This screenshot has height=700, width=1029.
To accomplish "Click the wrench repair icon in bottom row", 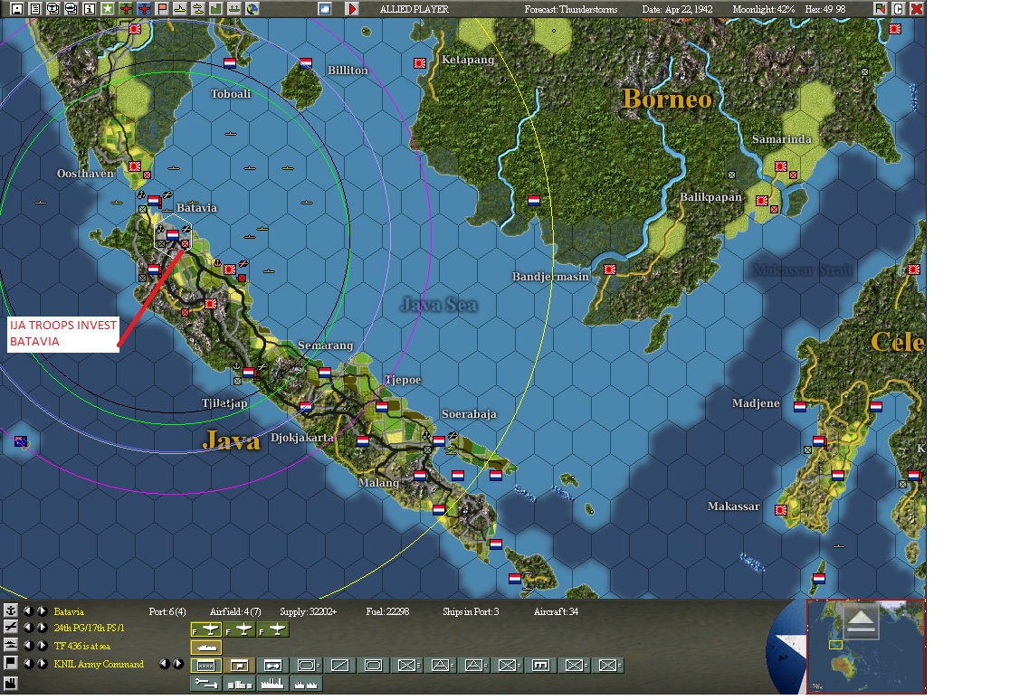I will point(206,684).
